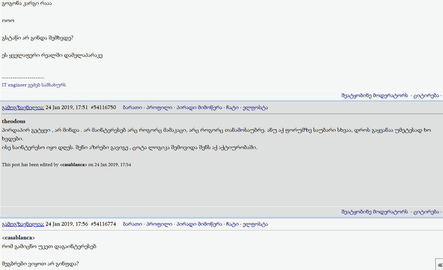Click the line 'მეგბრები ვიყოთ არ გინფდა?'

40,264
